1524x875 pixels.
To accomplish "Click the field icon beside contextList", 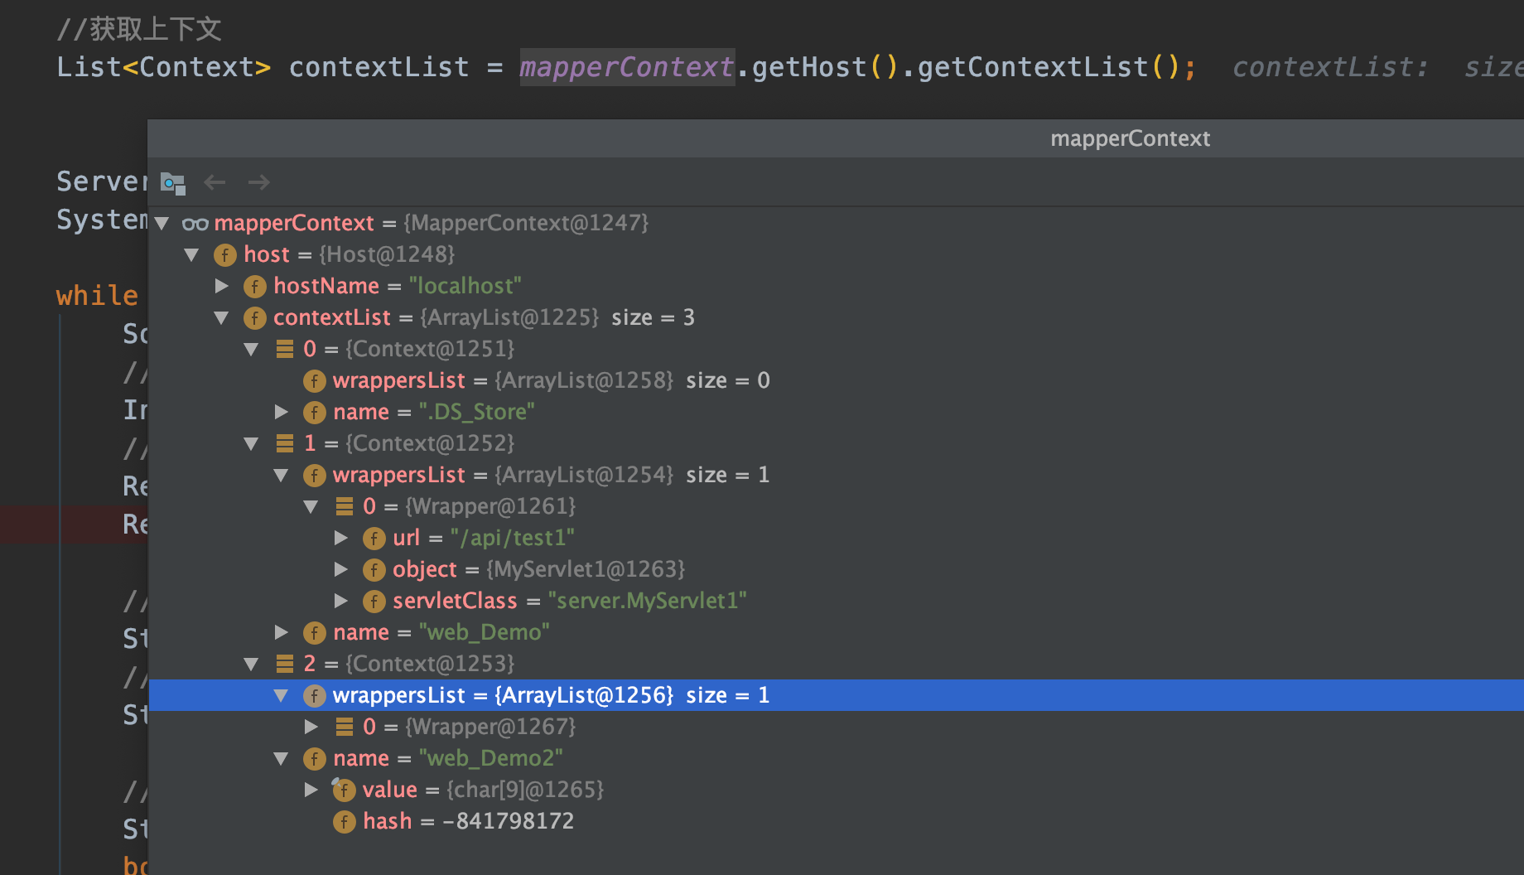I will tap(255, 318).
